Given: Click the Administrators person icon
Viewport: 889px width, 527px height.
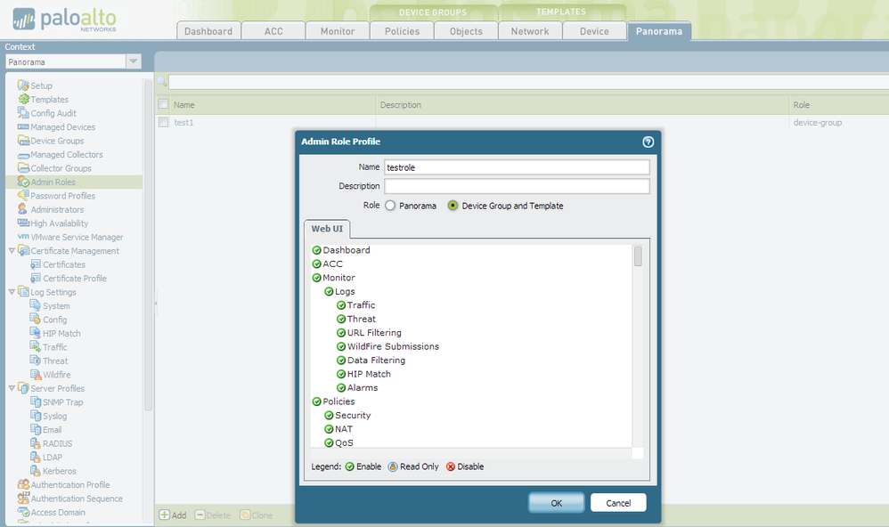Looking at the screenshot, I should coord(22,209).
